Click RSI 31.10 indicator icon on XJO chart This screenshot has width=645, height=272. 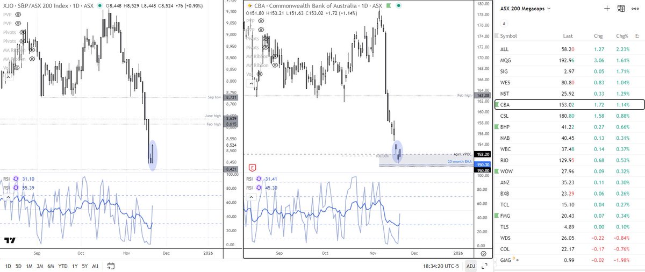click(17, 178)
